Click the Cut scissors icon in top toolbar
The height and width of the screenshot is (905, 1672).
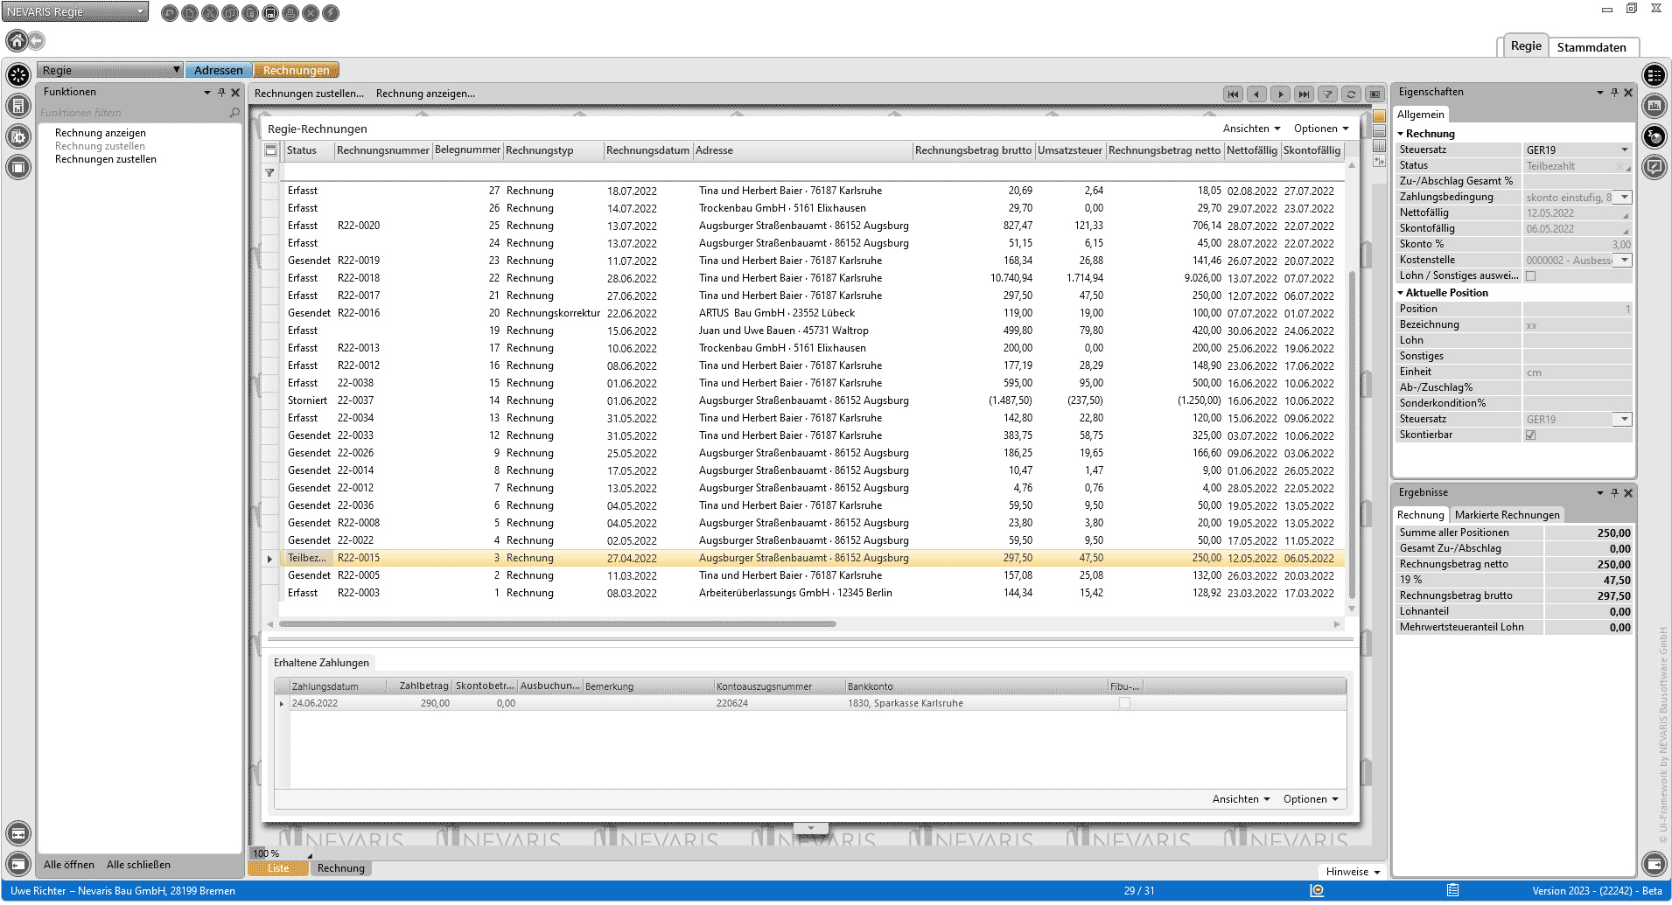tap(210, 13)
